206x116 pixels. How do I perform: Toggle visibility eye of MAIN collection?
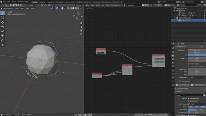(x=204, y=11)
